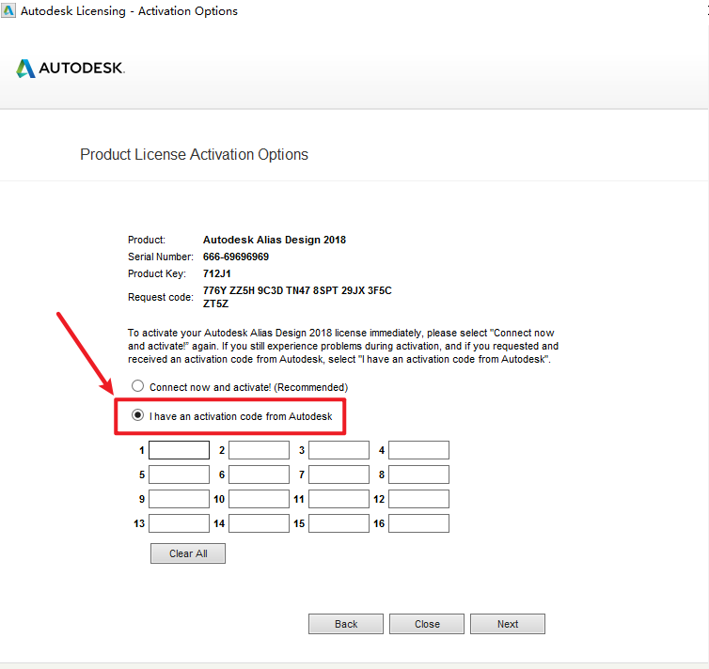This screenshot has height=669, width=709.
Task: Click activation code field 14
Action: click(x=260, y=523)
